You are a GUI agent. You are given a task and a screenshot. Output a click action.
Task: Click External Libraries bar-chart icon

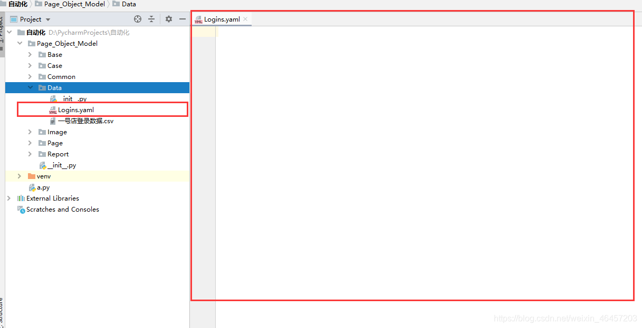pyautogui.click(x=21, y=198)
